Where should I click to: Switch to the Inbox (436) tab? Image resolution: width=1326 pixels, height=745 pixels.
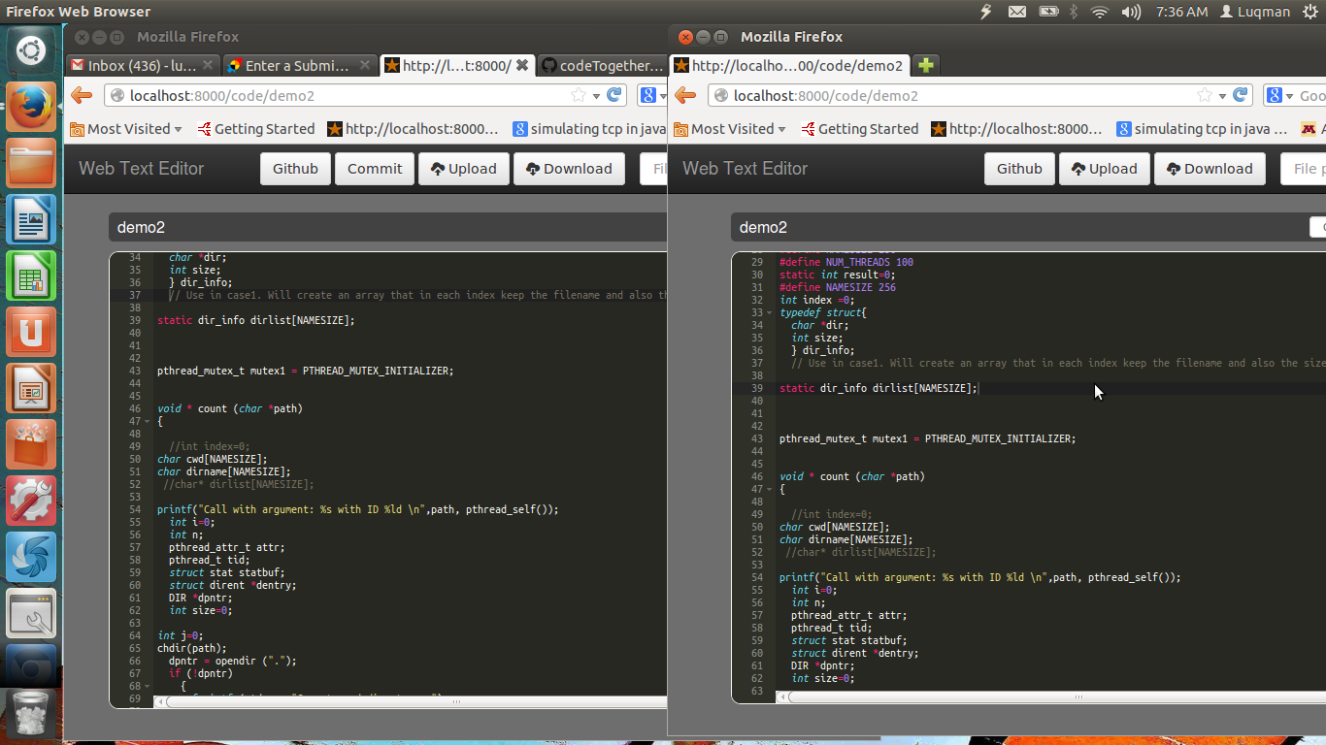[141, 65]
